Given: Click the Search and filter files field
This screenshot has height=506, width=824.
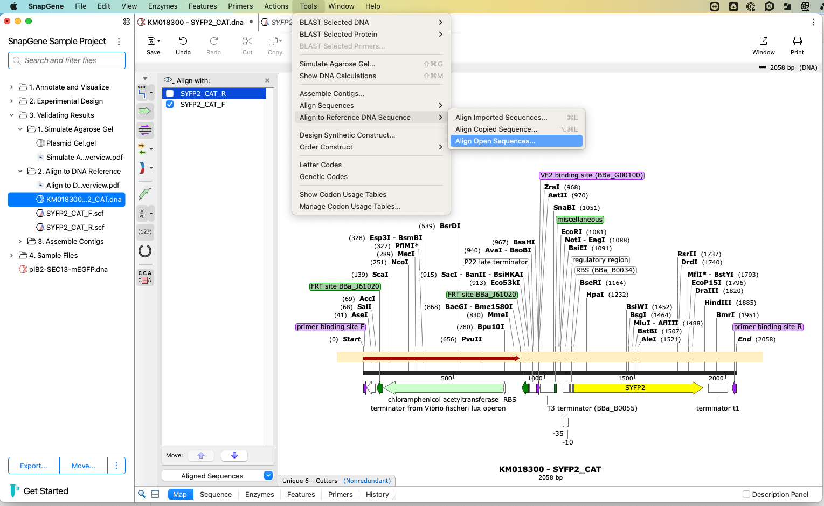Looking at the screenshot, I should coord(67,60).
